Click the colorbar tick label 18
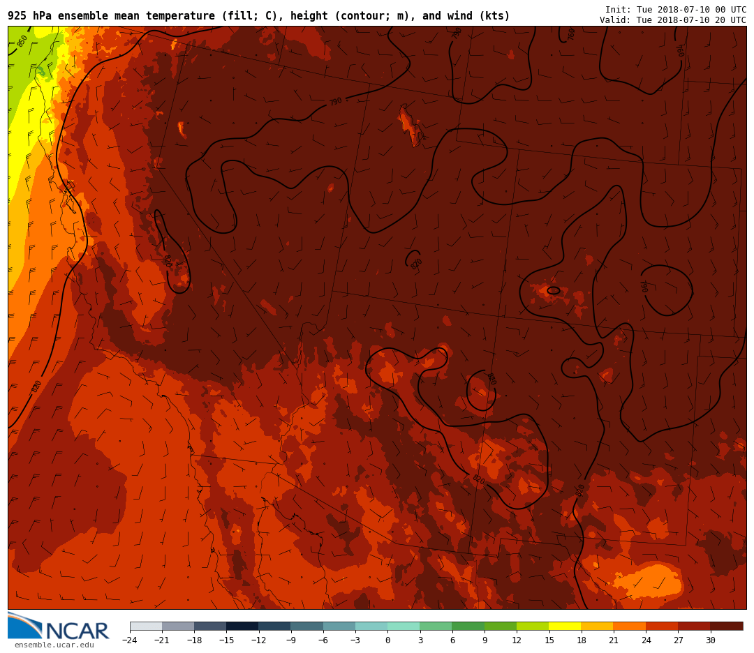The width and height of the screenshot is (754, 653). coord(582,640)
